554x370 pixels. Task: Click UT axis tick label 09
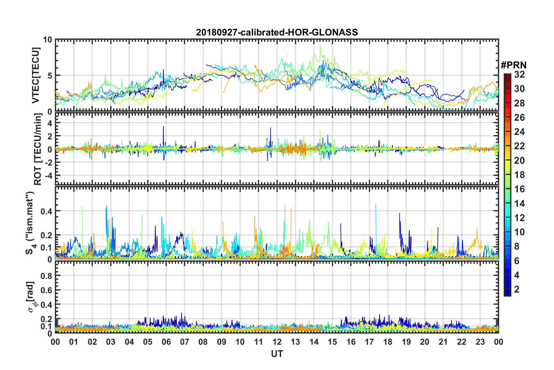(222, 342)
